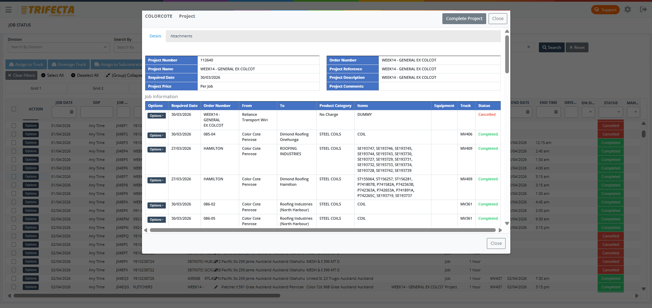This screenshot has width=652, height=308.
Task: Open Options dropdown for order 086-05
Action: (x=157, y=220)
